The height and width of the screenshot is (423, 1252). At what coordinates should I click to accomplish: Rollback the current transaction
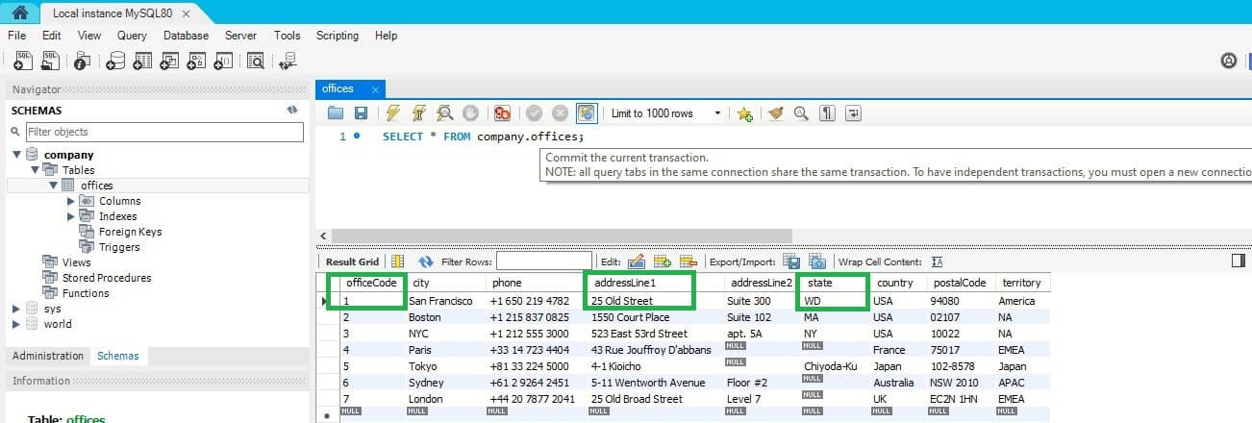coord(560,113)
